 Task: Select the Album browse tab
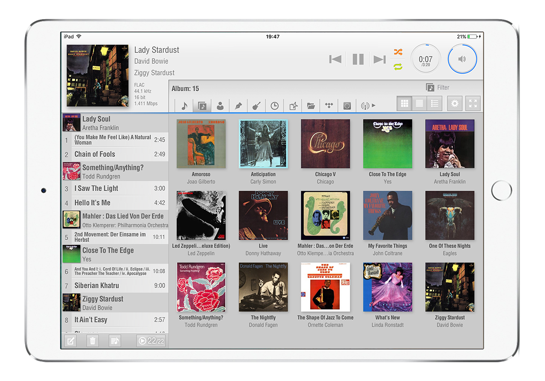[202, 106]
